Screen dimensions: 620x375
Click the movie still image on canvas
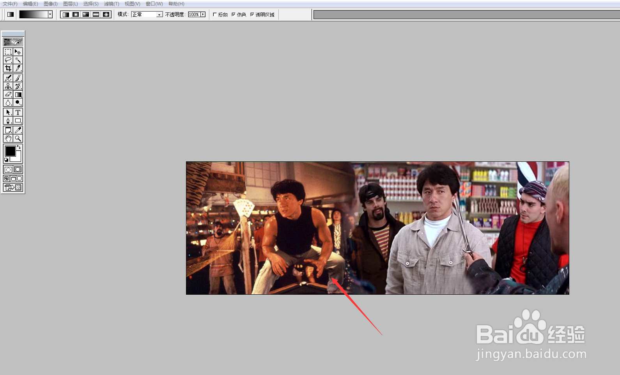click(377, 228)
